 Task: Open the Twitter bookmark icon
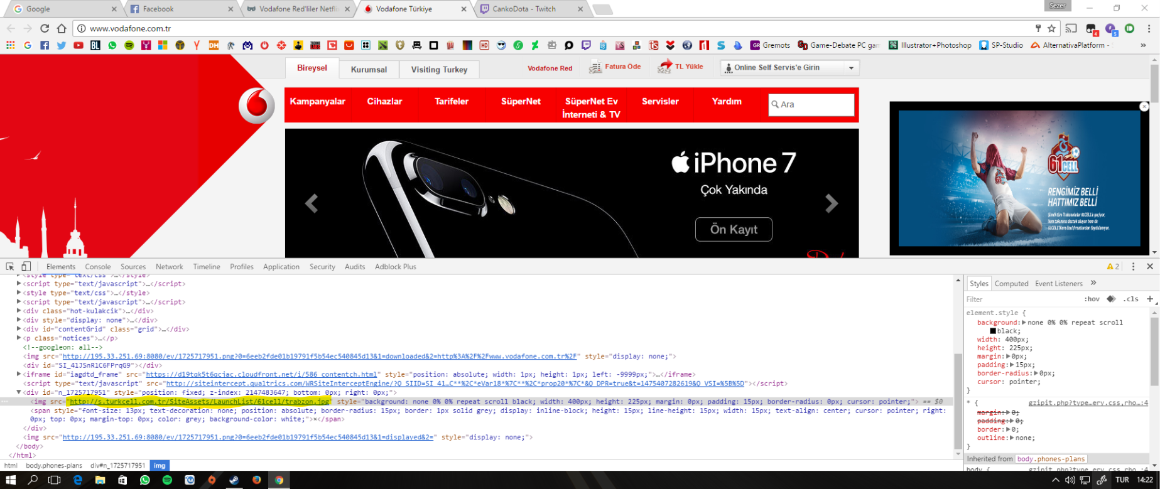[x=62, y=45]
